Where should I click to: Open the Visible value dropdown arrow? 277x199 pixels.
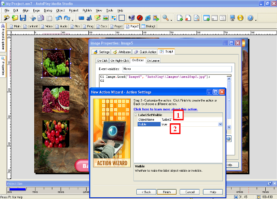click(x=220, y=124)
